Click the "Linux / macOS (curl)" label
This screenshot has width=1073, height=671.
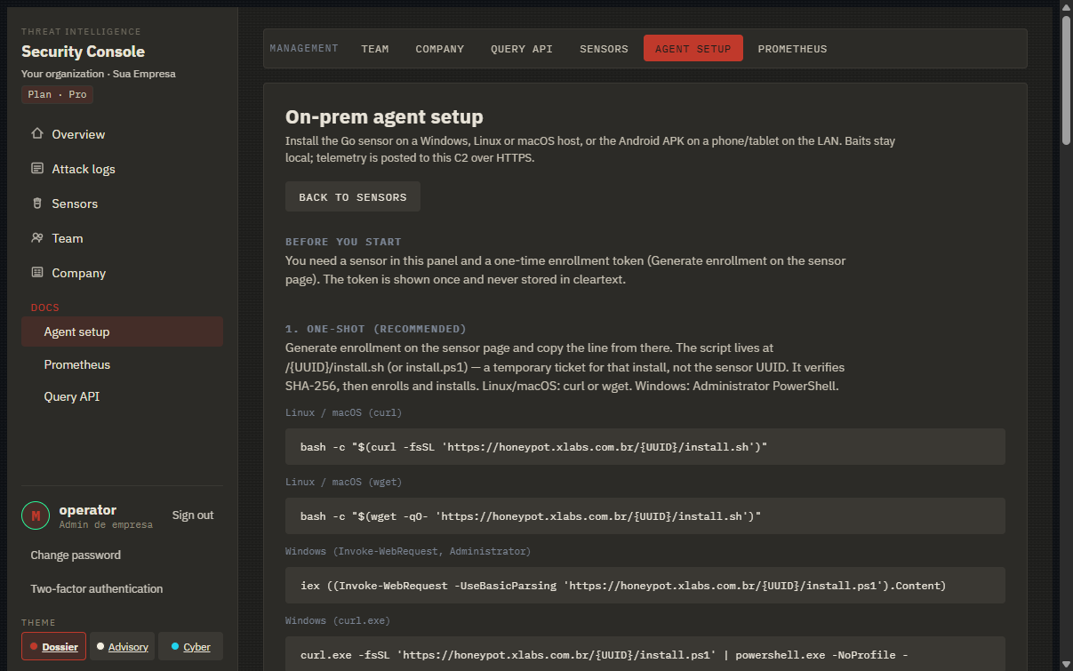click(x=342, y=412)
